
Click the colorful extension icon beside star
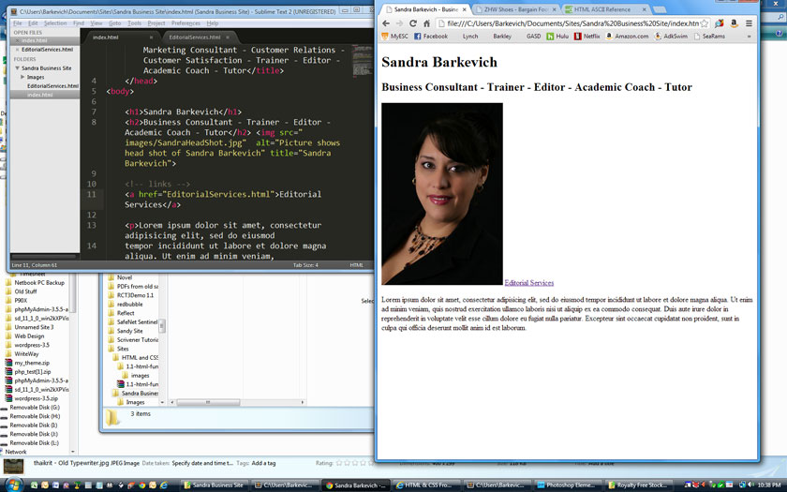click(x=720, y=23)
